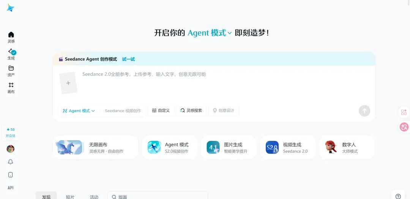
Task: Open the user avatar profile
Action: (11, 149)
